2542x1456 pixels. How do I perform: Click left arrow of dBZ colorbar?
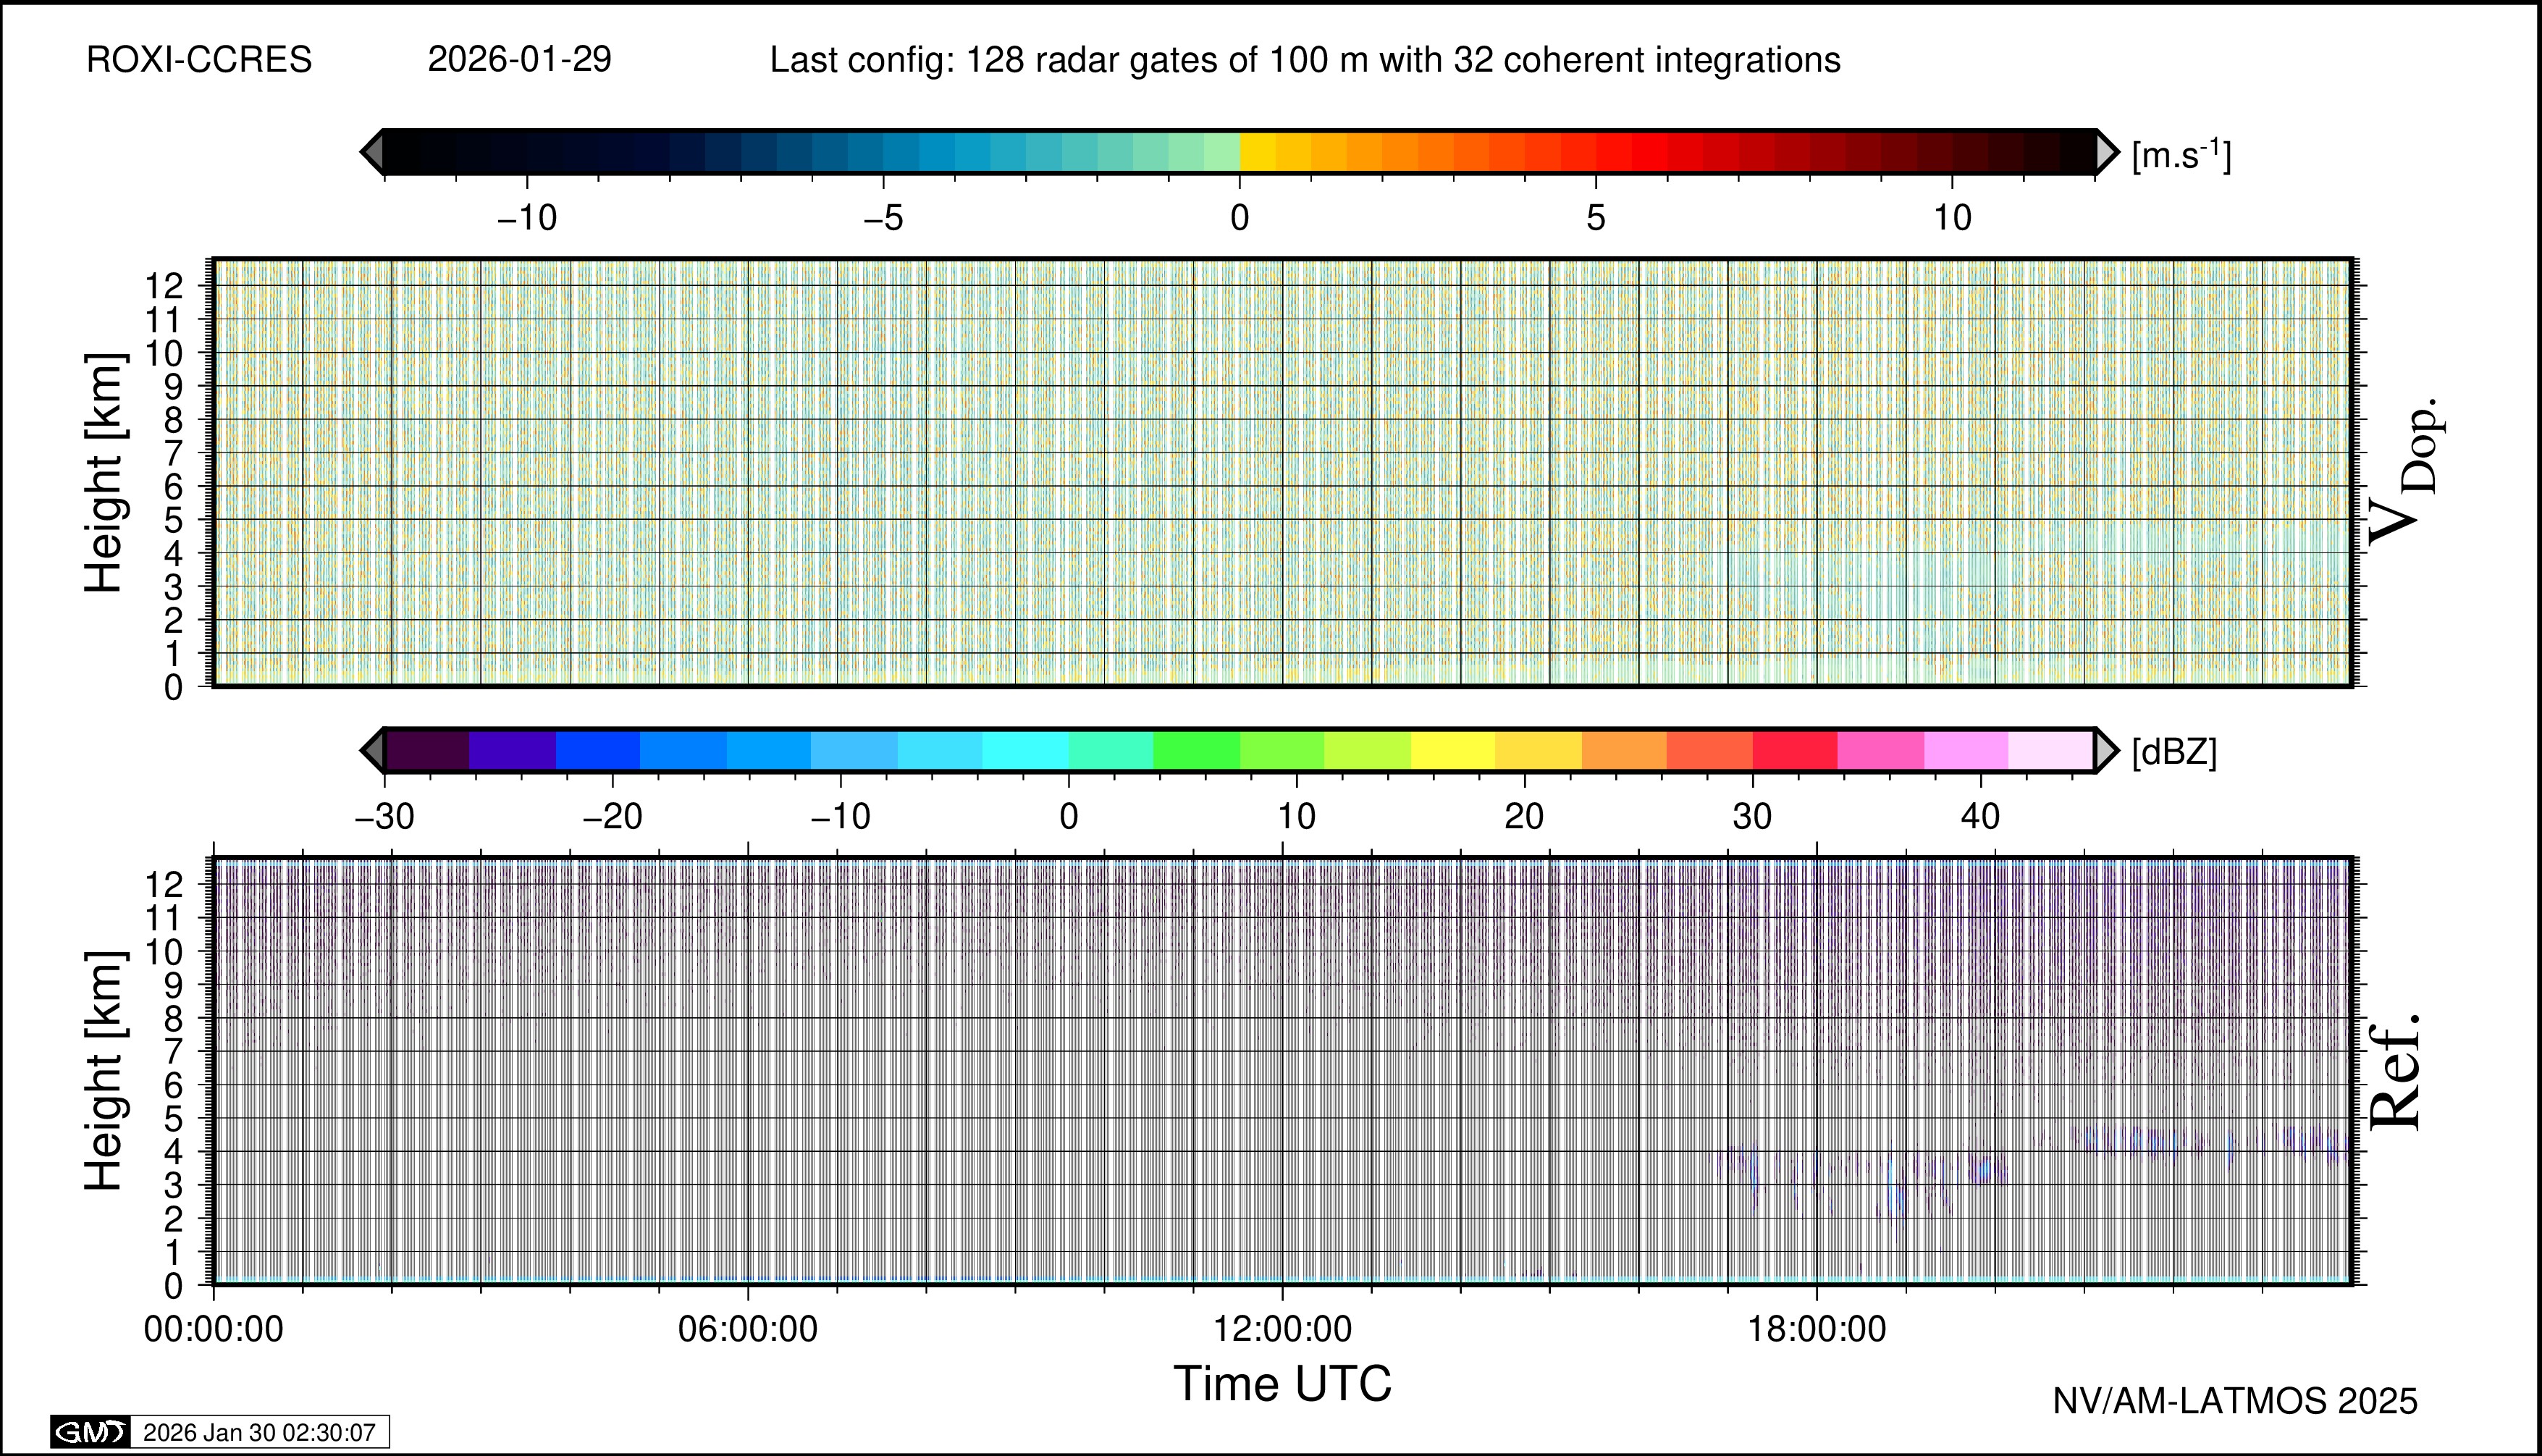click(372, 750)
